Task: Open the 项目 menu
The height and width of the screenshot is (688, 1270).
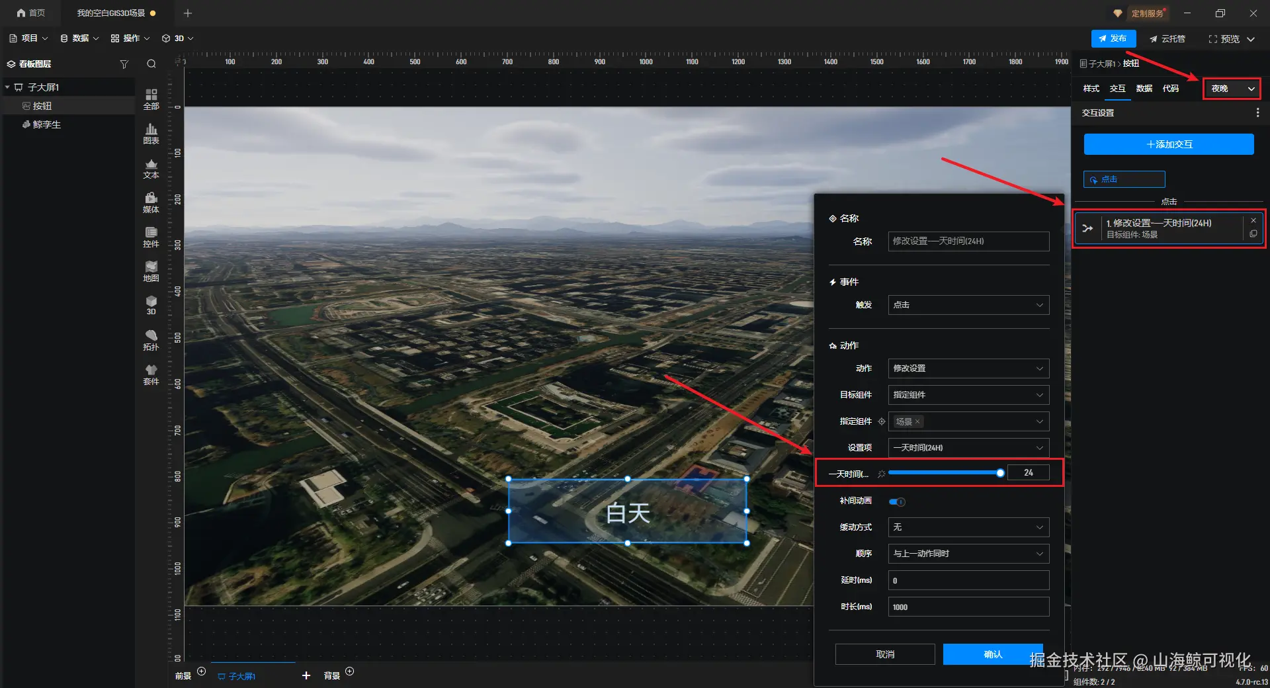Action: (x=28, y=38)
